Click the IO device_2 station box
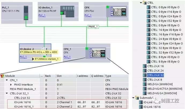Screen dimensions: 185x109 pos(35,53)
